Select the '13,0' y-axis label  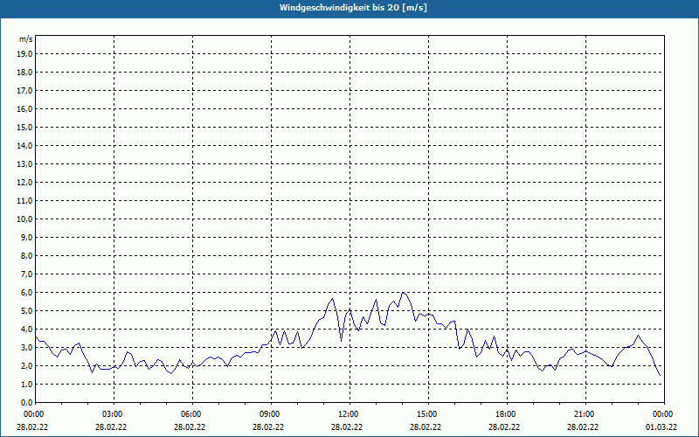24,164
